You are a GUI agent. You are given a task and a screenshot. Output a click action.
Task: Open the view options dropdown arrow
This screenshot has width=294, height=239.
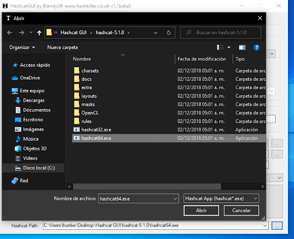(x=229, y=47)
